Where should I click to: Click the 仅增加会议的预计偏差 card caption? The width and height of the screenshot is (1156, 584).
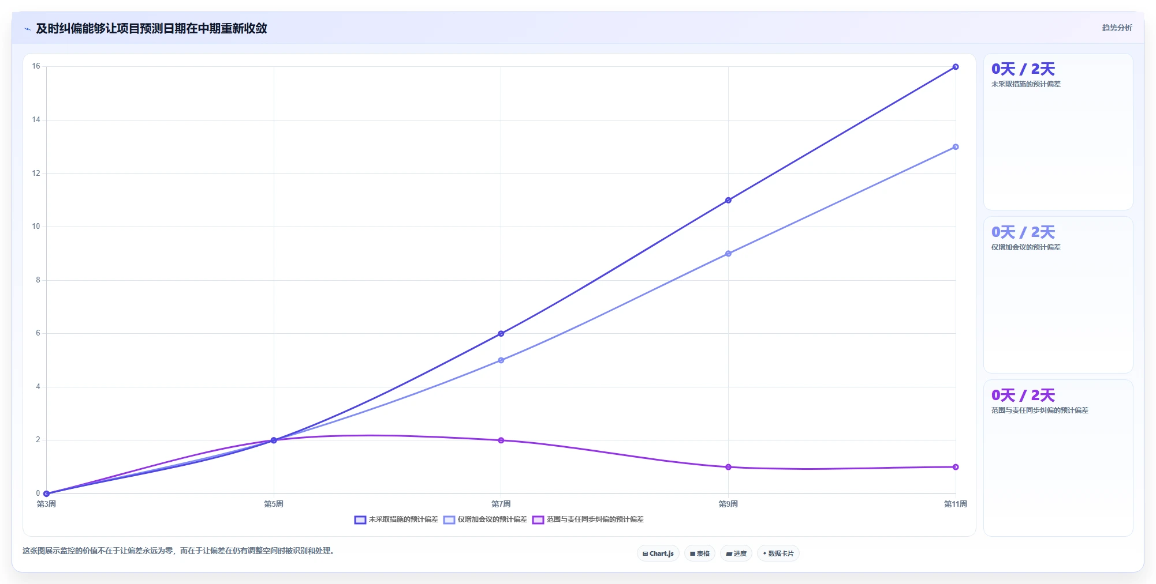(1026, 247)
